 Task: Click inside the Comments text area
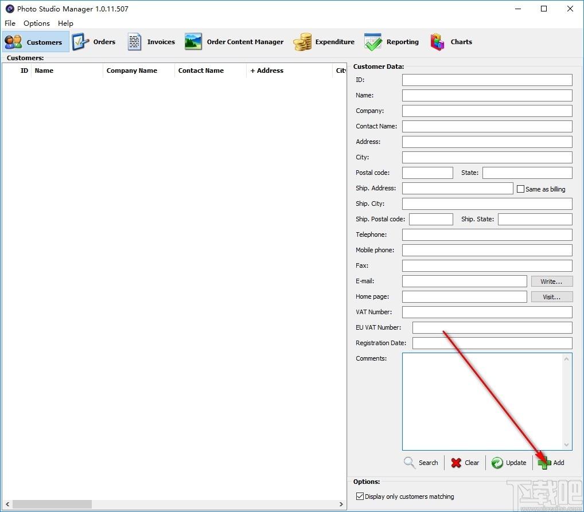482,401
